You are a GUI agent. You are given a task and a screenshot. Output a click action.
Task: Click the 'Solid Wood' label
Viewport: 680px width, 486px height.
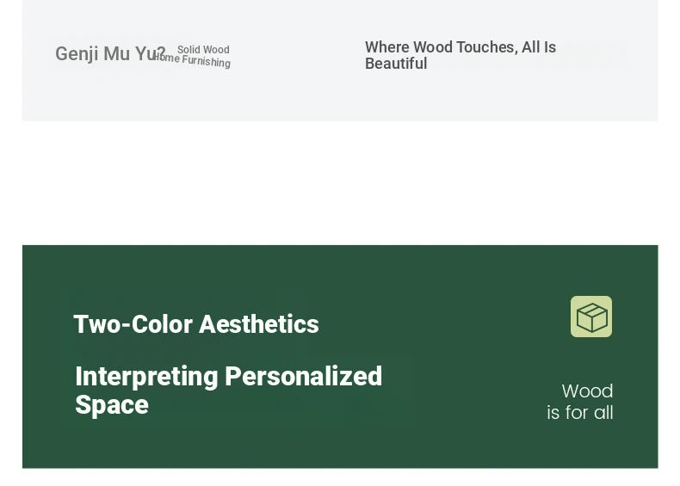(203, 49)
